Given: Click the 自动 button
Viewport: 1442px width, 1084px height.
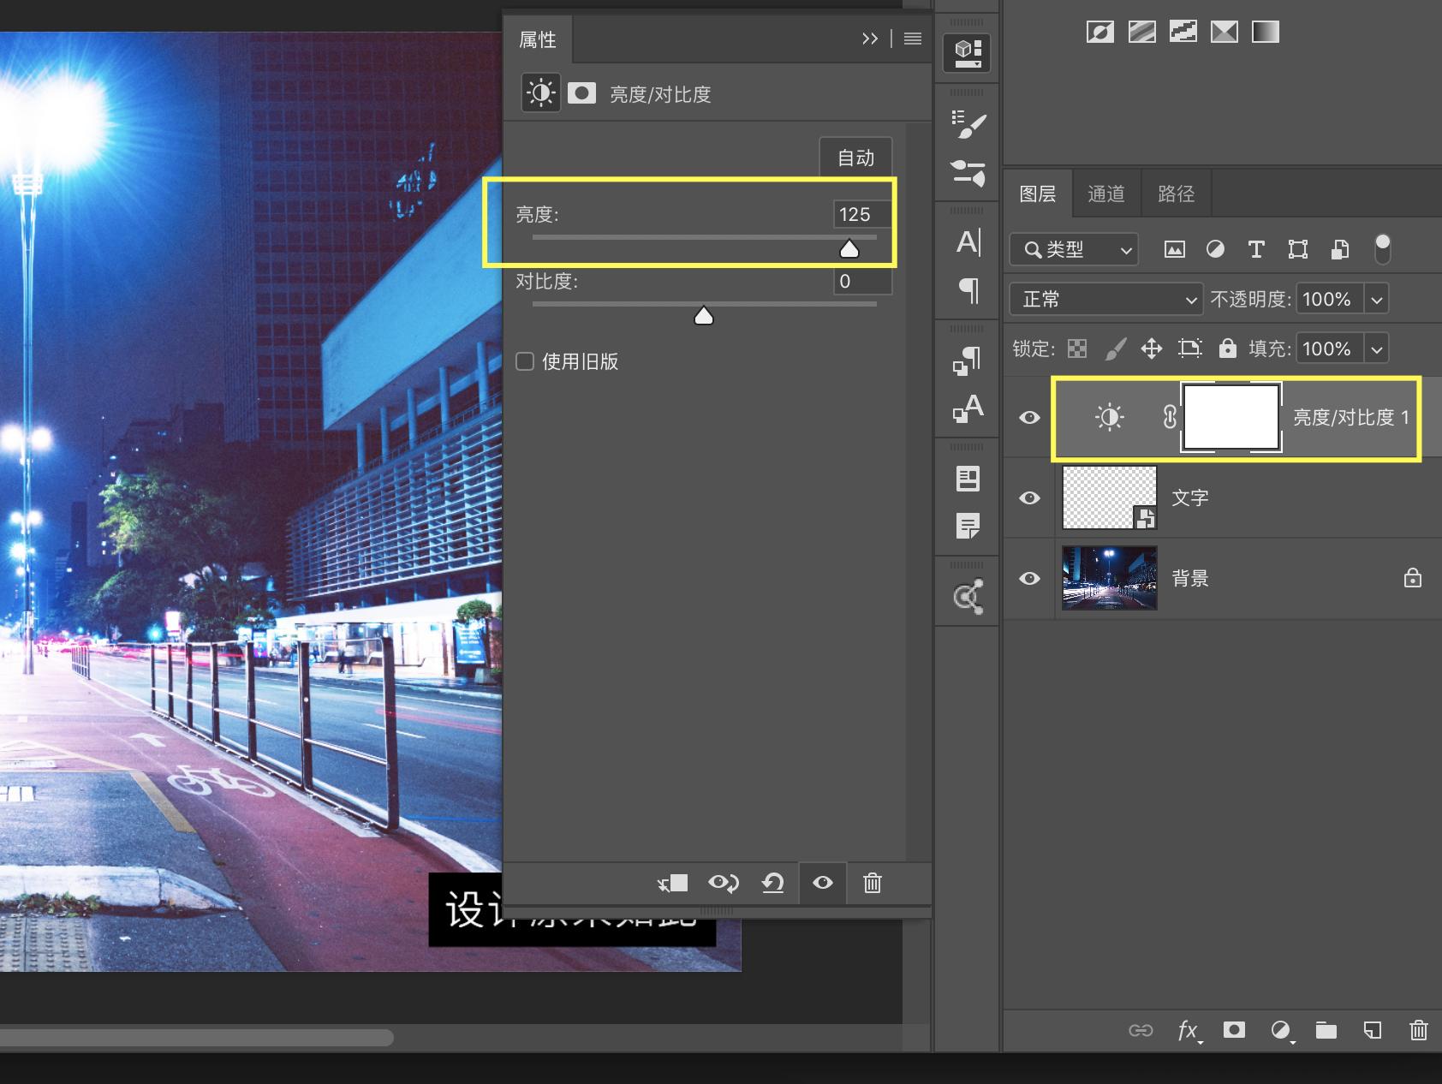Looking at the screenshot, I should [x=855, y=158].
